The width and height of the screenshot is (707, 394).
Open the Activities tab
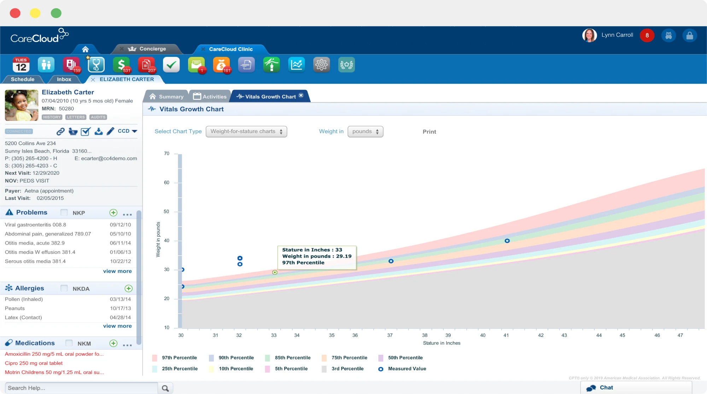[210, 97]
